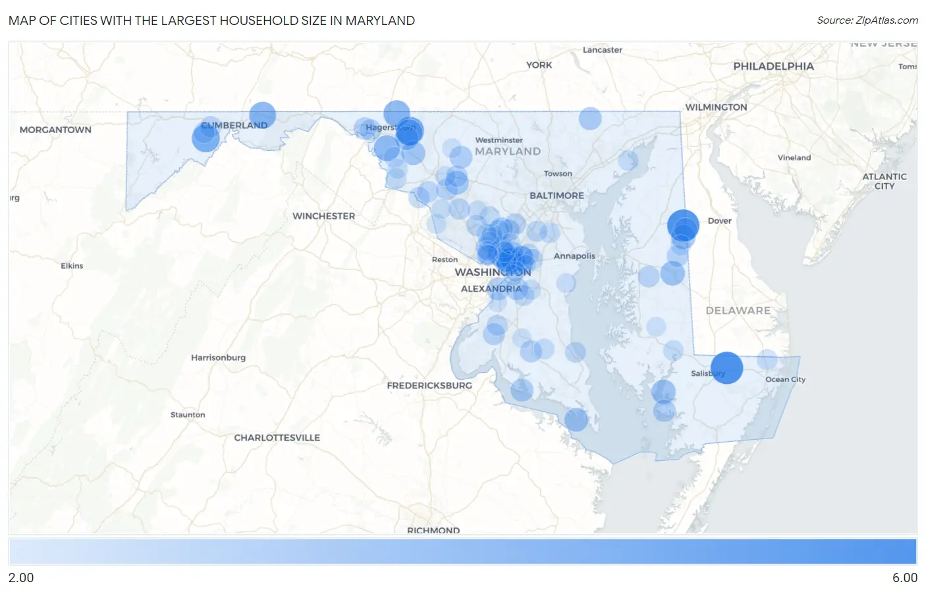Click the isolated bubble near Ocean City

(767, 360)
